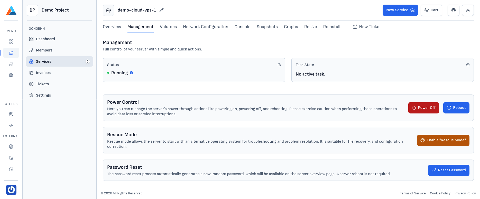Screen dimensions: 480x199
Task: Click the blue info icon beside Running
Action: pos(131,73)
